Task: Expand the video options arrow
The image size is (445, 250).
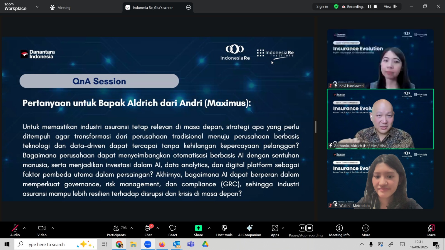Action: 53,228
